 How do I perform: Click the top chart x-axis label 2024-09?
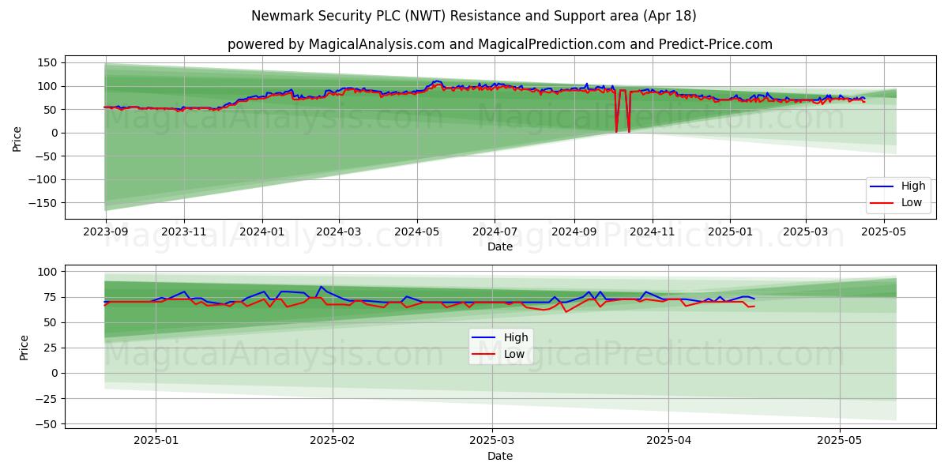click(574, 231)
